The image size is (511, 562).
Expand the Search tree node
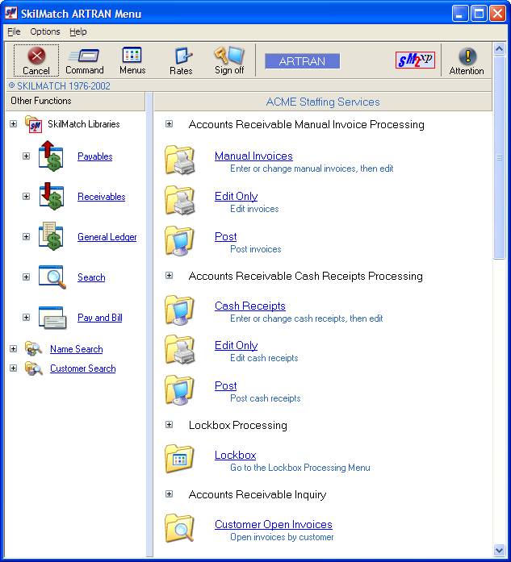26,277
